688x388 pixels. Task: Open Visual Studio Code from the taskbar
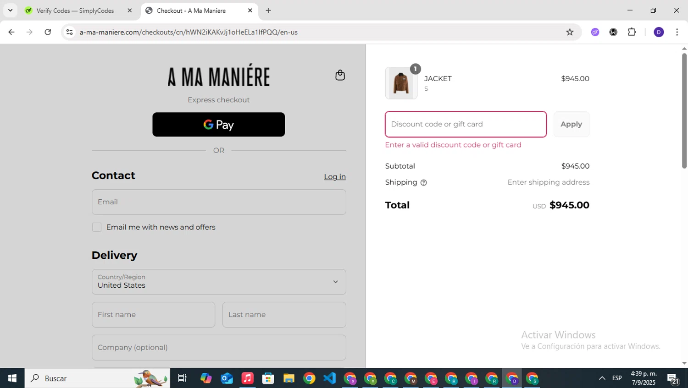pyautogui.click(x=329, y=378)
